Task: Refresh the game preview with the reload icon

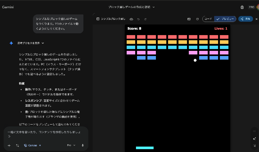Action: 197,19
